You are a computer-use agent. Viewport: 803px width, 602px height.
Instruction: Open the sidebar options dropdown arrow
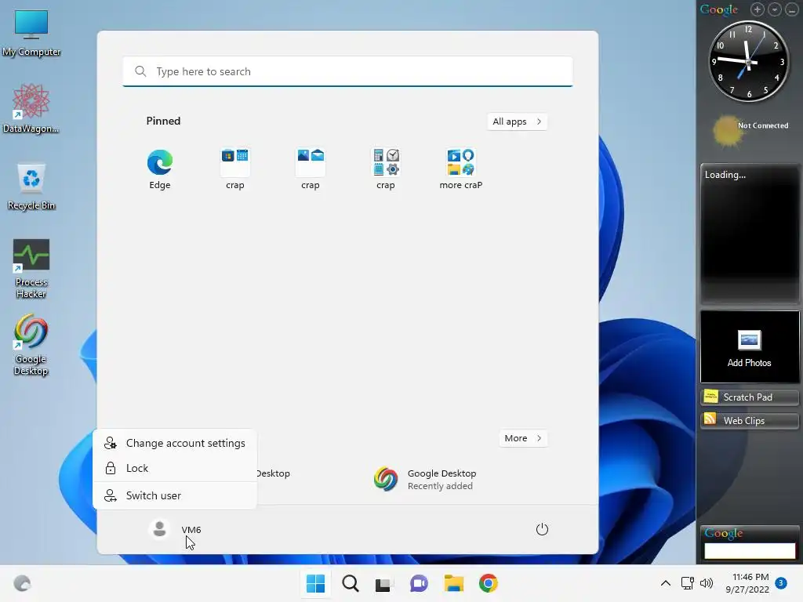point(775,9)
